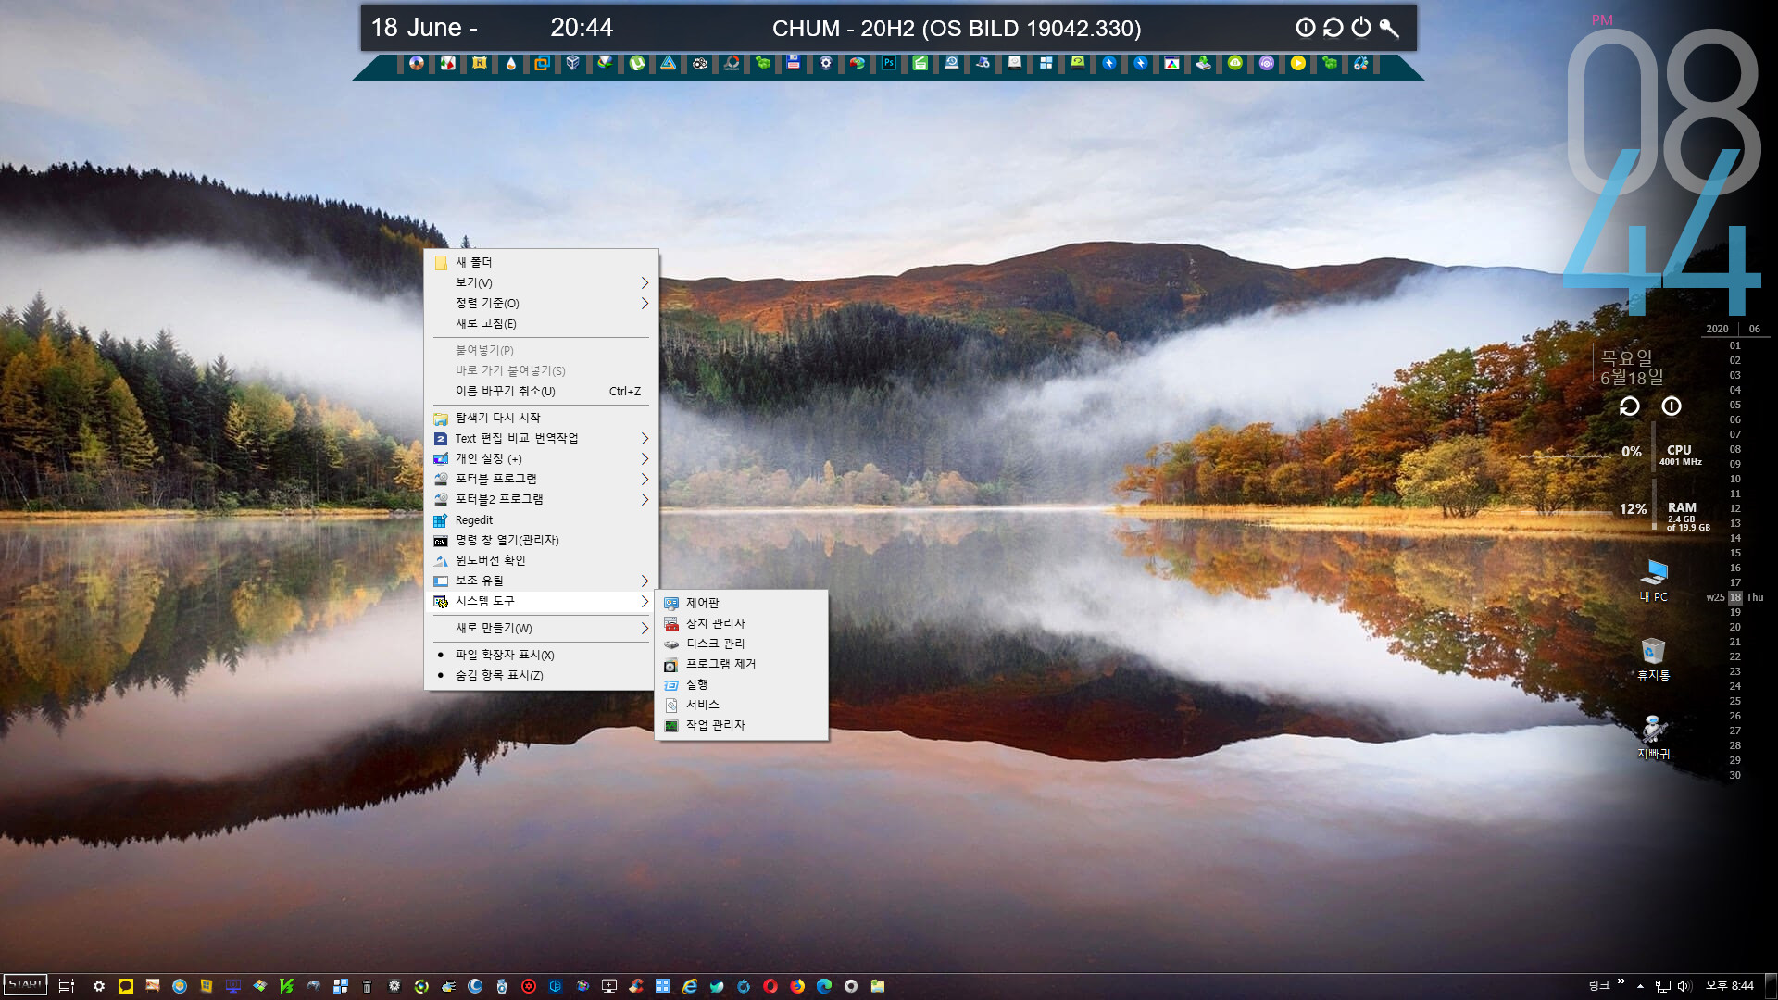Toggle 숨김 항목 표시(Z) option
The height and width of the screenshot is (1000, 1778).
[x=541, y=675]
